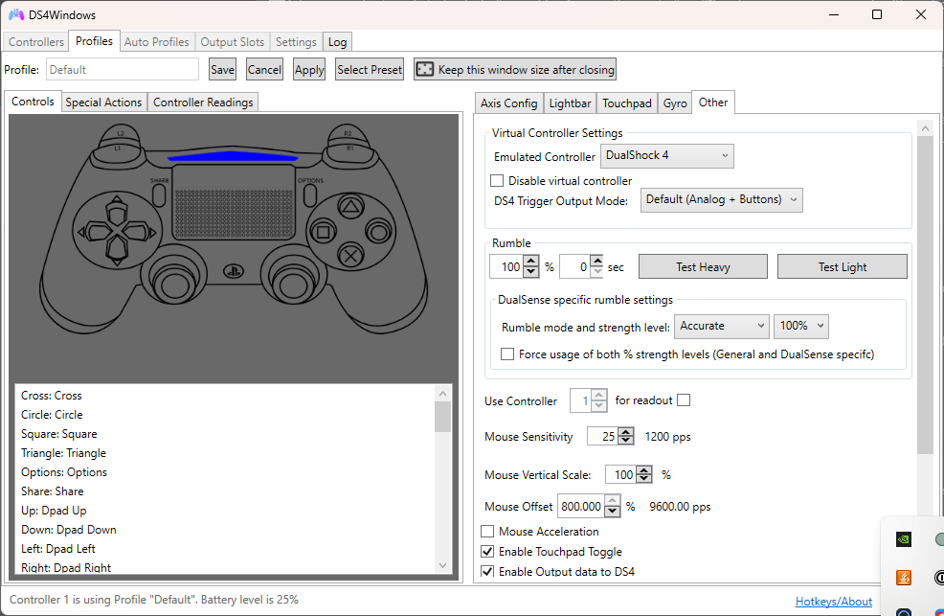This screenshot has width=944, height=616.
Task: Enable Mouse Acceleration checkbox
Action: click(487, 531)
